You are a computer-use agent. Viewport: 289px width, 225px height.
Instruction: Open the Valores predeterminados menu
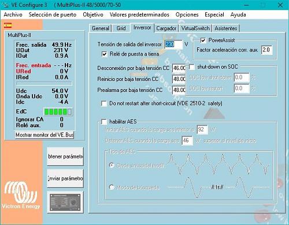[139, 14]
